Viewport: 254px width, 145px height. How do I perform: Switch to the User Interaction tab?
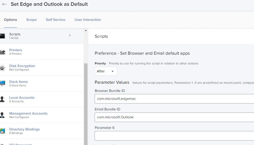pos(88,20)
